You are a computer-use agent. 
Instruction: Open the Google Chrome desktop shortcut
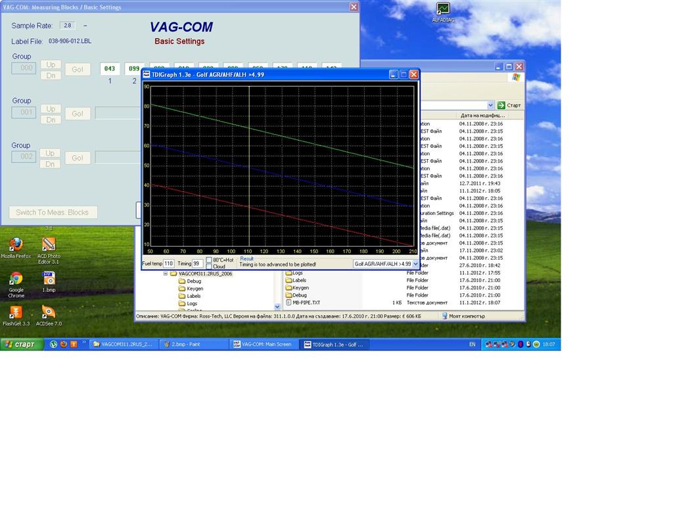pos(16,279)
